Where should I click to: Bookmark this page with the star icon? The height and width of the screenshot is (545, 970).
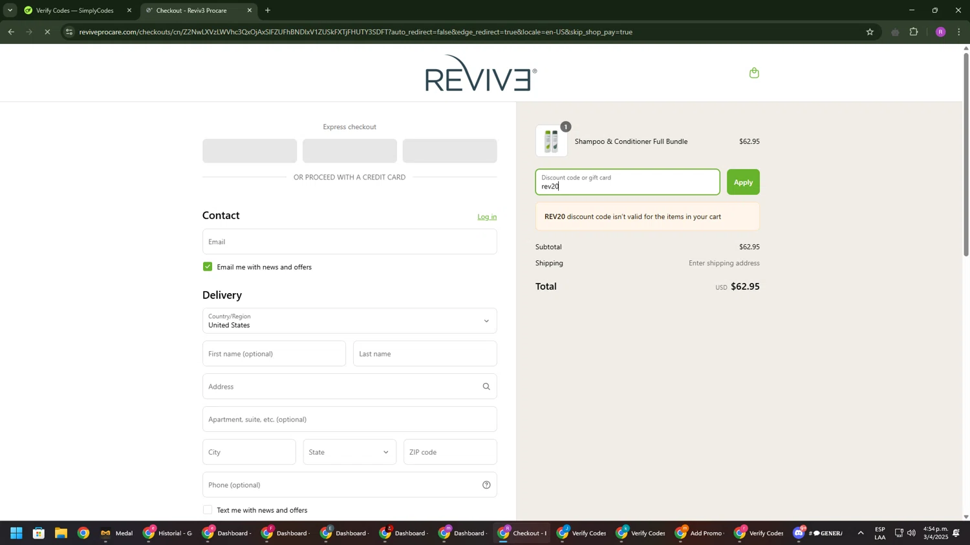click(870, 32)
